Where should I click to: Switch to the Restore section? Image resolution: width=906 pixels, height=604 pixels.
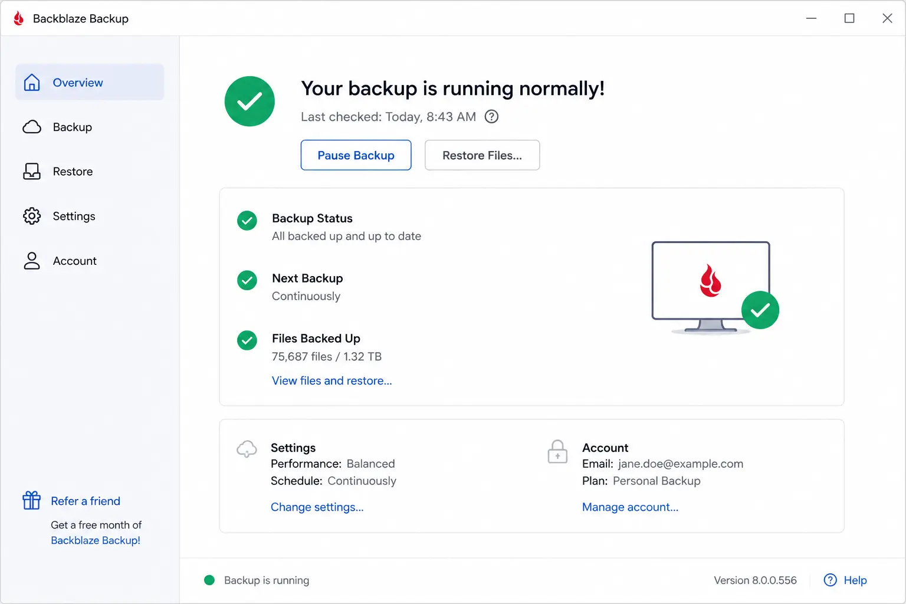pyautogui.click(x=90, y=172)
